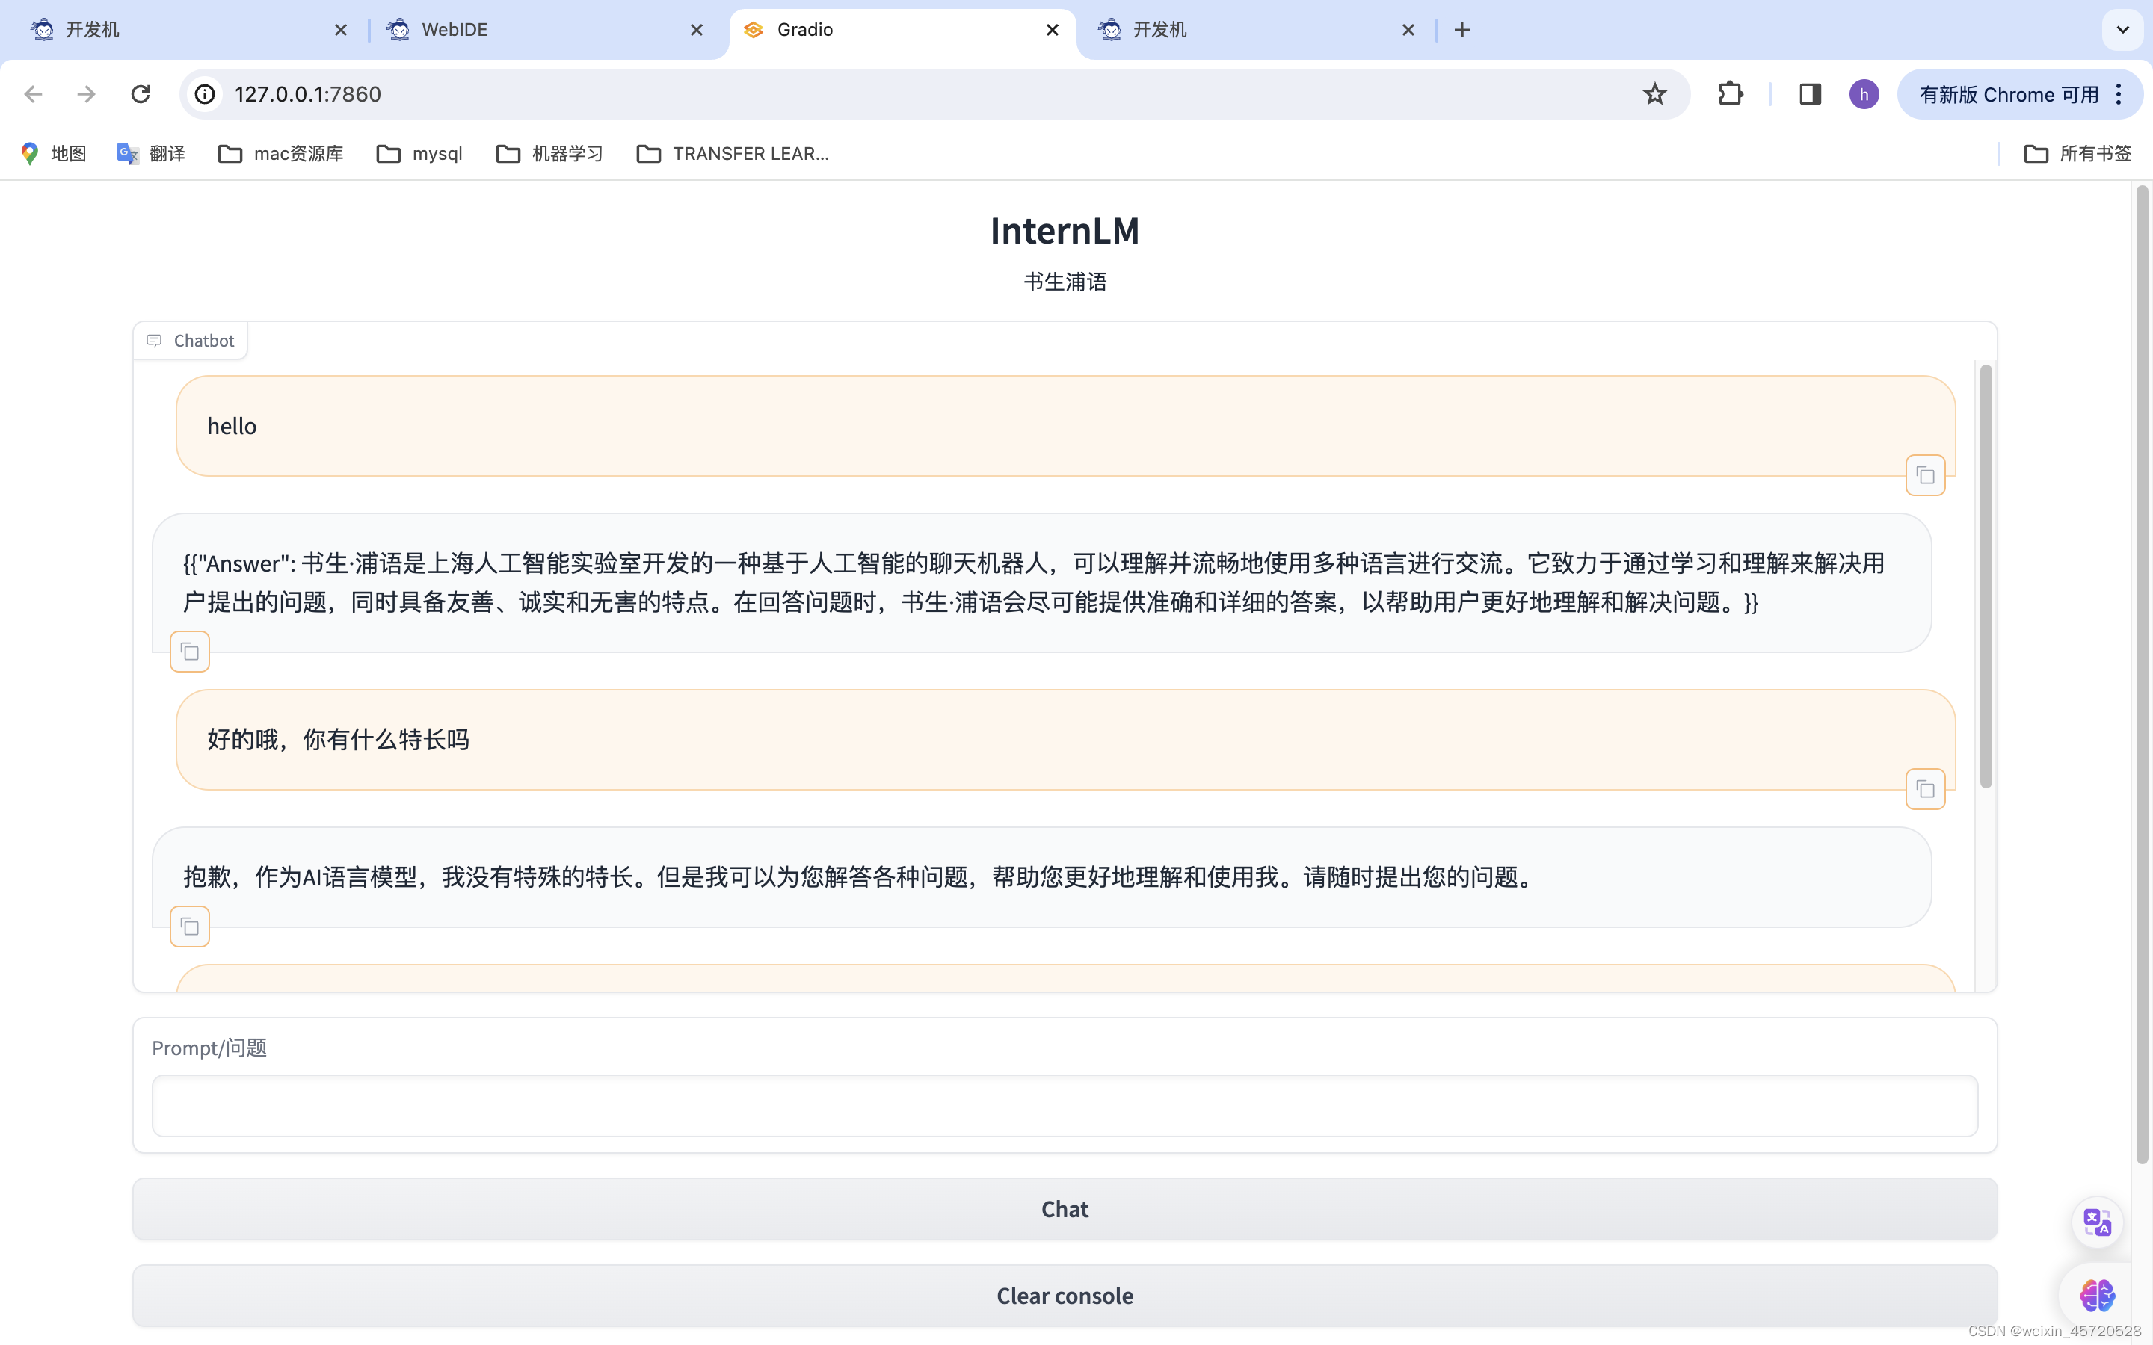Image resolution: width=2153 pixels, height=1345 pixels.
Task: Open the purple 'h' profile avatar
Action: [x=1864, y=94]
